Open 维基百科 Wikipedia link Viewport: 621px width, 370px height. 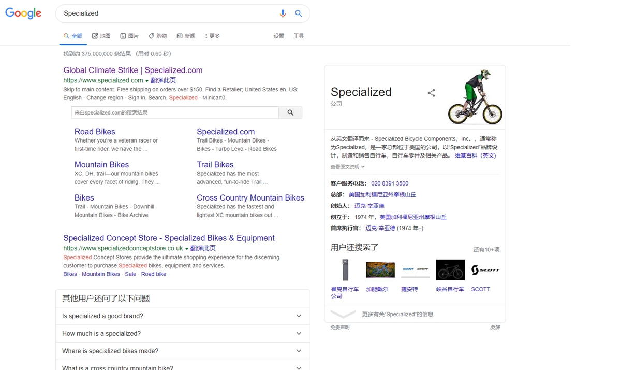(475, 155)
